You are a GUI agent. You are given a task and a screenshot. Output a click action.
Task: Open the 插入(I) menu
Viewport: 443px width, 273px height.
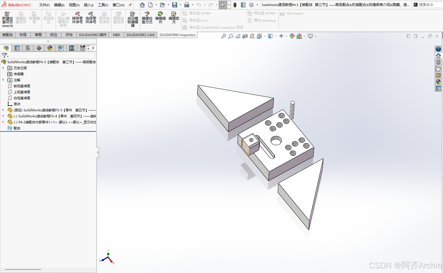coord(89,5)
